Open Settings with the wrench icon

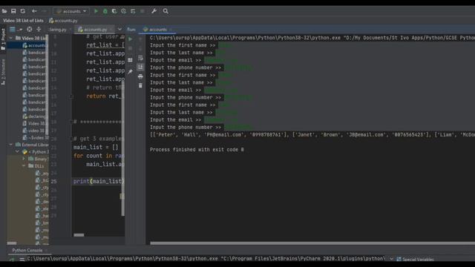(154, 11)
